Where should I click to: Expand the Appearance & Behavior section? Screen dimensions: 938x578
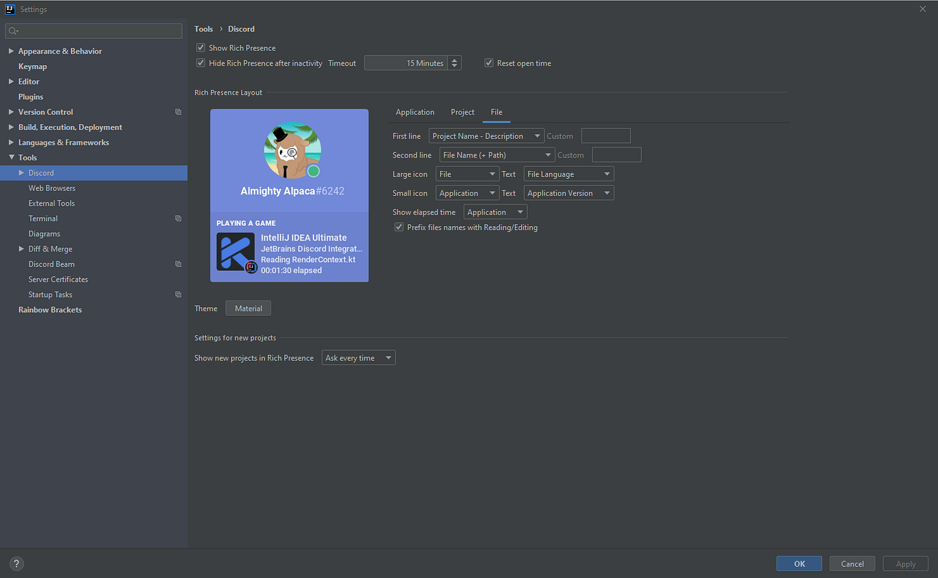pos(11,51)
